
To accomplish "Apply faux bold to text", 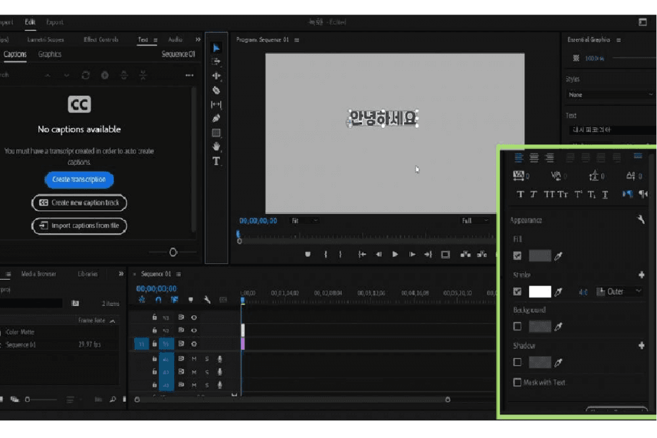I will click(x=520, y=194).
